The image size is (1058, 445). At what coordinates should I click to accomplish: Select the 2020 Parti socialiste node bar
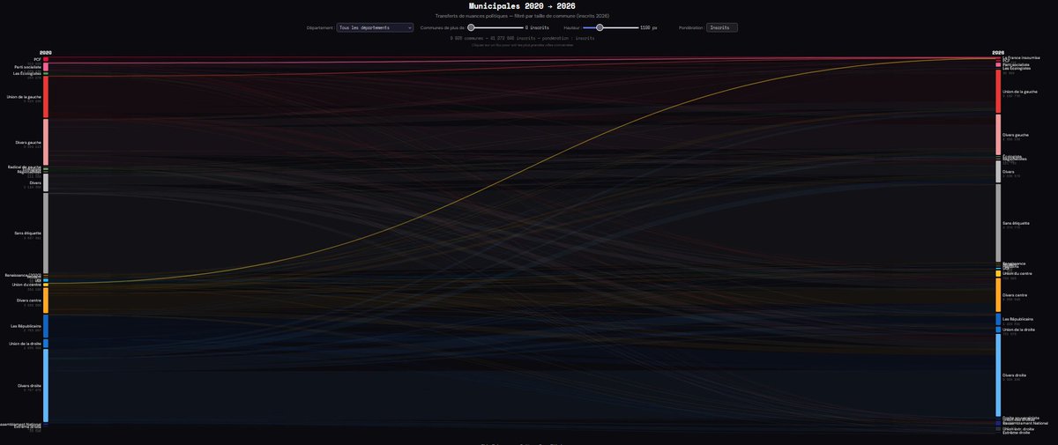tap(46, 67)
